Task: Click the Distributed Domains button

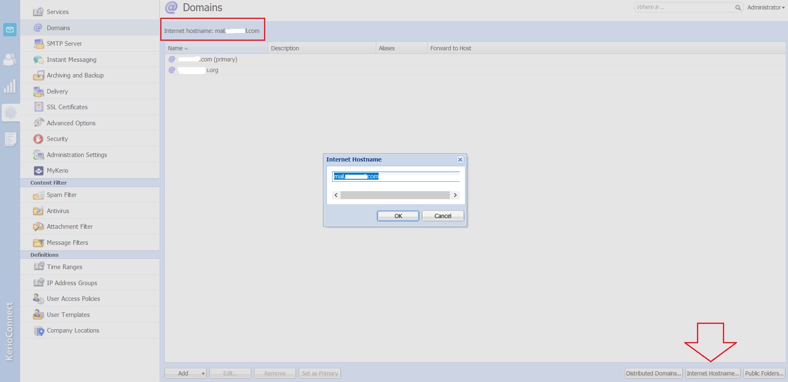Action: point(653,373)
